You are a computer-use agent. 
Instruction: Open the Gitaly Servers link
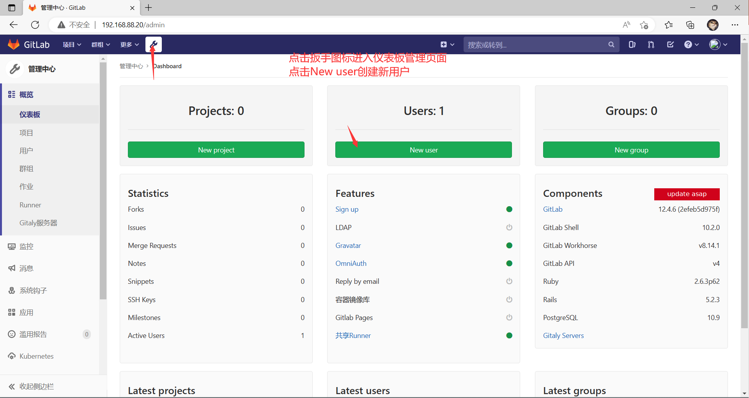(x=563, y=336)
